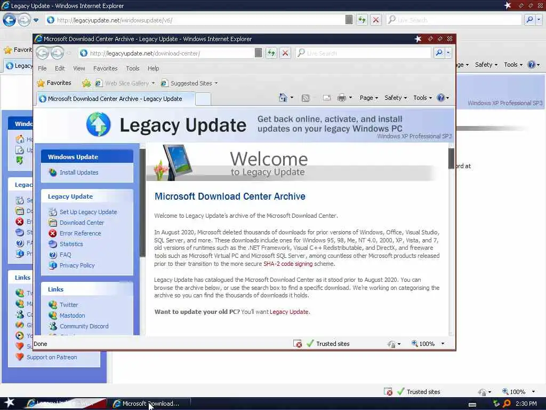The image size is (546, 410).
Task: Open the Tools dropdown in front command bar
Action: tap(422, 98)
